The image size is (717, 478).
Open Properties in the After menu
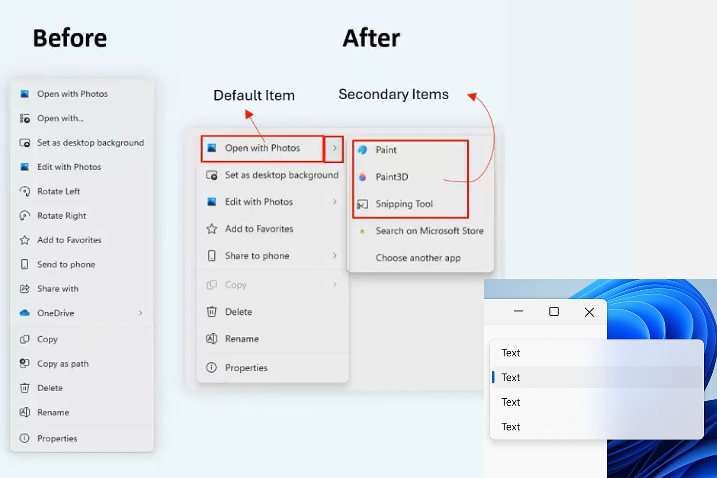[246, 368]
